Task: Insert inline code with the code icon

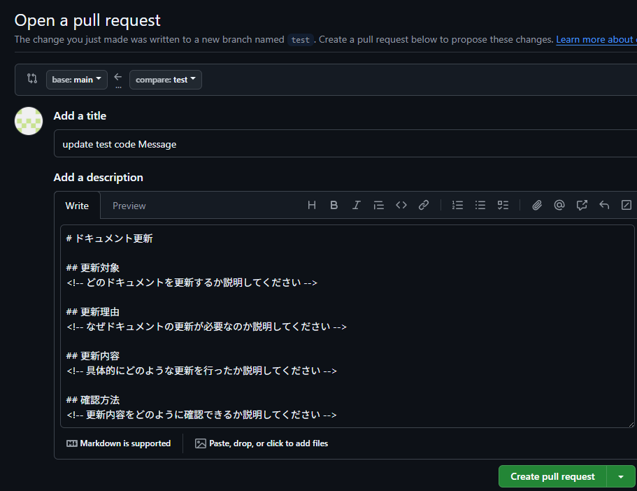Action: pos(401,205)
